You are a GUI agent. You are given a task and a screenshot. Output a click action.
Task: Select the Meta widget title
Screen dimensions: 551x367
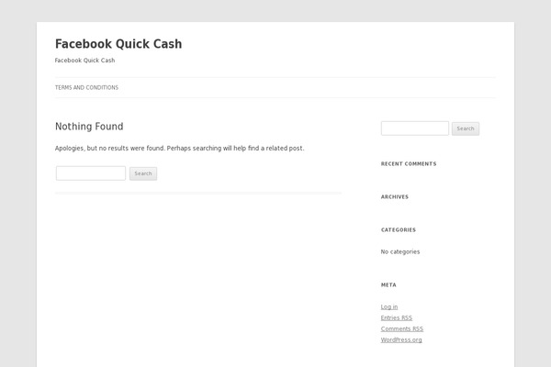click(x=388, y=284)
